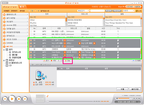The image size is (144, 106).
Task: Expand the 동영상 tree node
Action: [x=4, y=60]
